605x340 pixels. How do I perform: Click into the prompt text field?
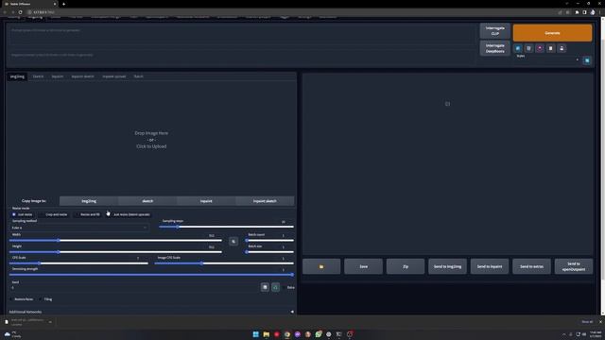pyautogui.click(x=242, y=36)
